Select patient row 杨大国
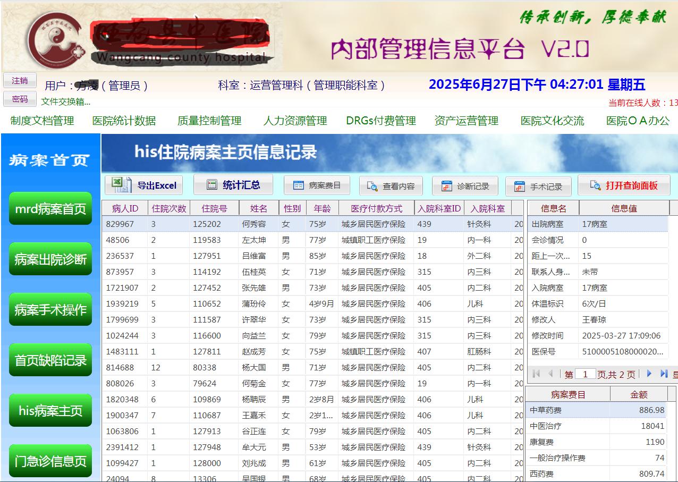The image size is (678, 482). [x=312, y=368]
